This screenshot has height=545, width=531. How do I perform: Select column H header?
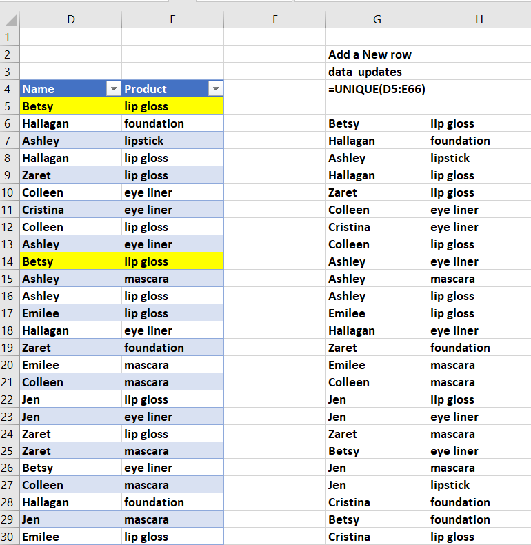pyautogui.click(x=479, y=20)
